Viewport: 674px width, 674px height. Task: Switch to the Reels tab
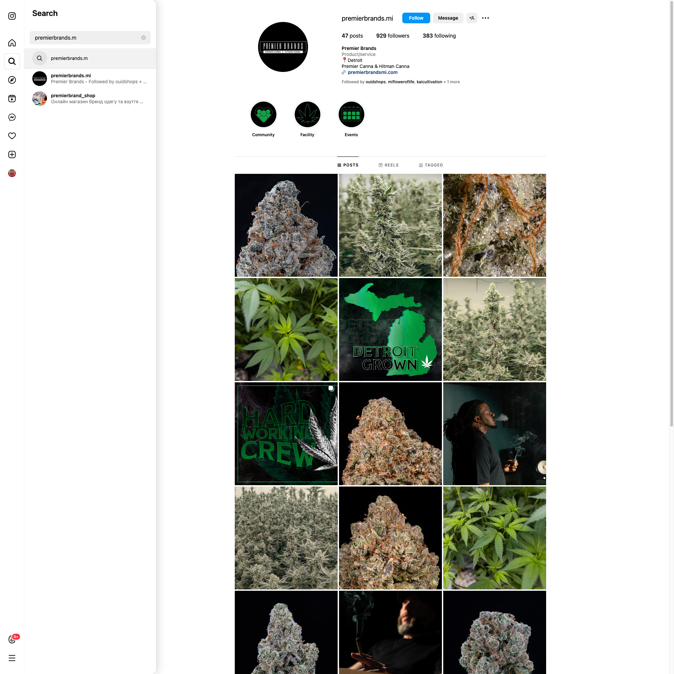pos(388,165)
